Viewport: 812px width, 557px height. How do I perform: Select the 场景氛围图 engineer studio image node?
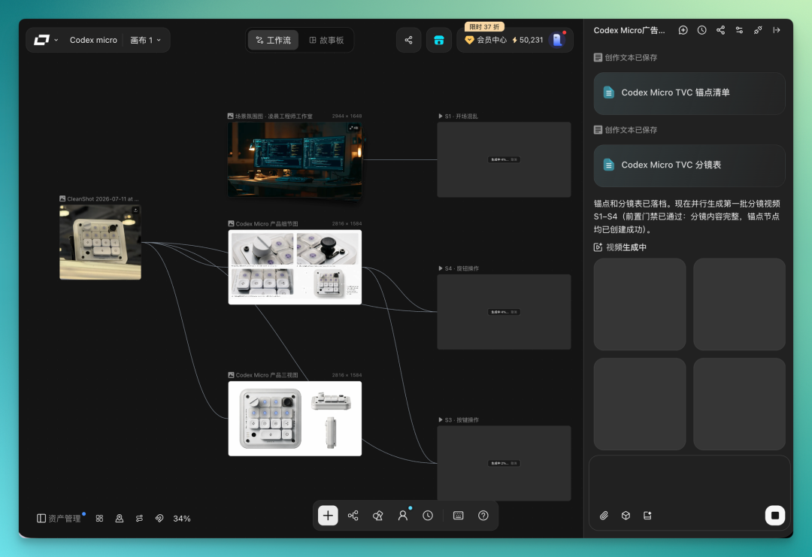coord(295,159)
